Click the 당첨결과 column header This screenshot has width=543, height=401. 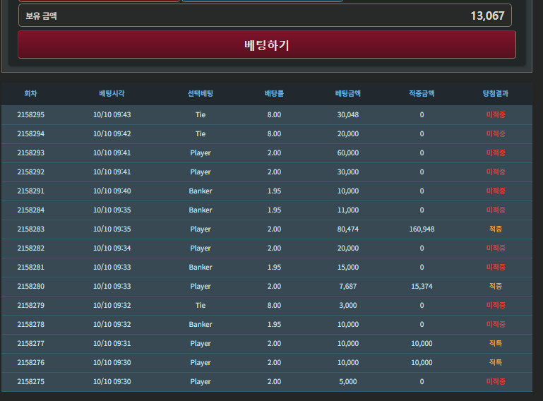coord(496,93)
